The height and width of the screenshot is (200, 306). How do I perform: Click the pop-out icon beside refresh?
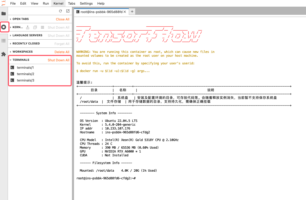point(68,11)
